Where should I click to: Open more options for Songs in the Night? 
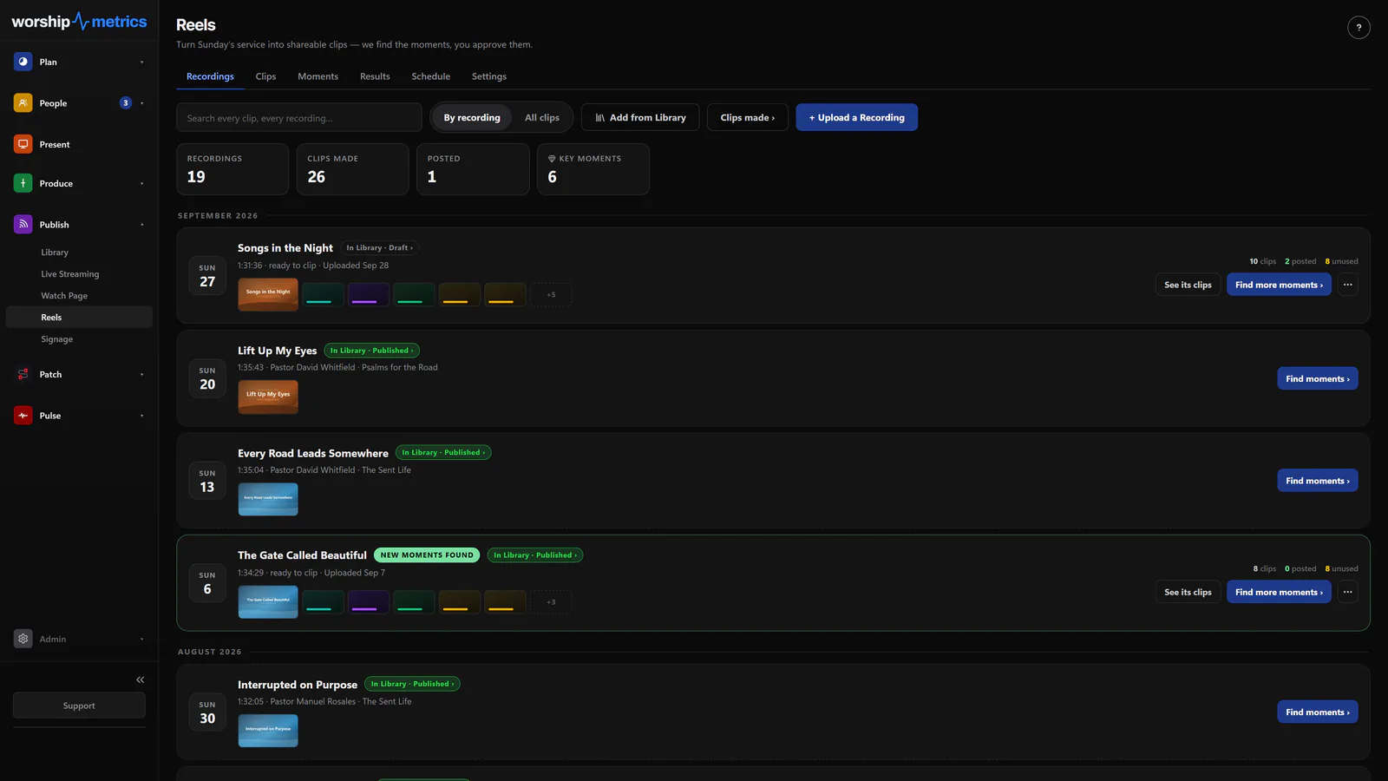coord(1347,285)
